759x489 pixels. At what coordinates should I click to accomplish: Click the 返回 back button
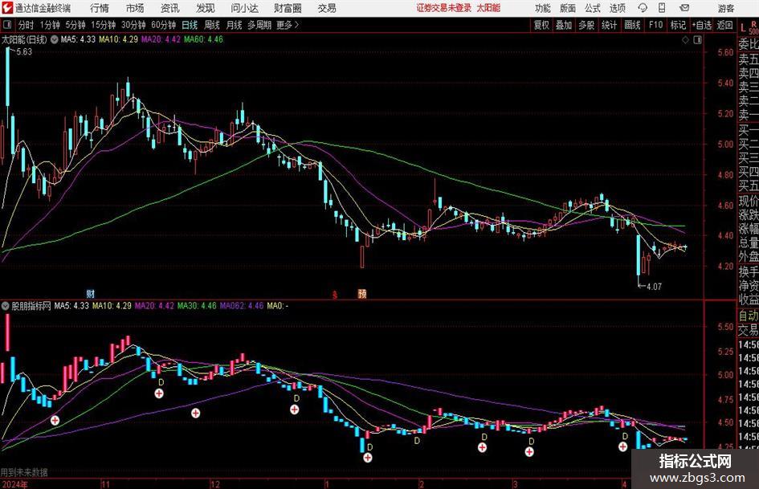click(x=724, y=25)
